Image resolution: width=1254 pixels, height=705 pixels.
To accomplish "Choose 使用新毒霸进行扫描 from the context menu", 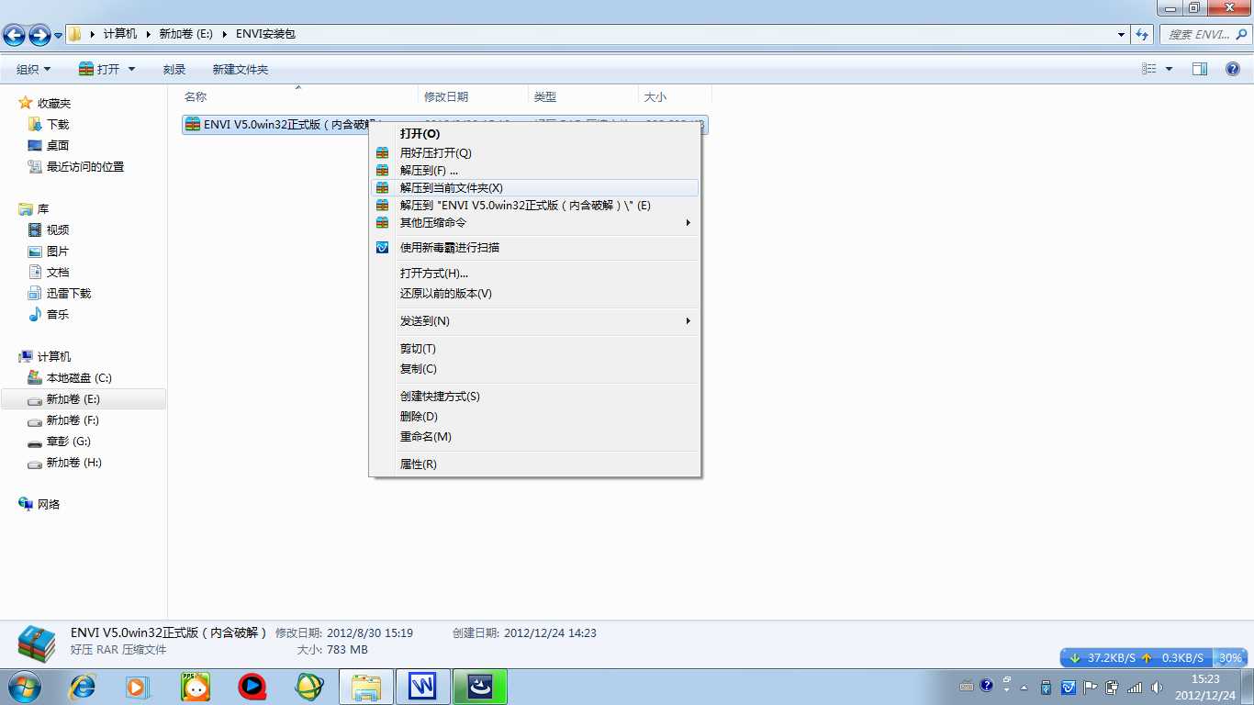I will pyautogui.click(x=534, y=248).
